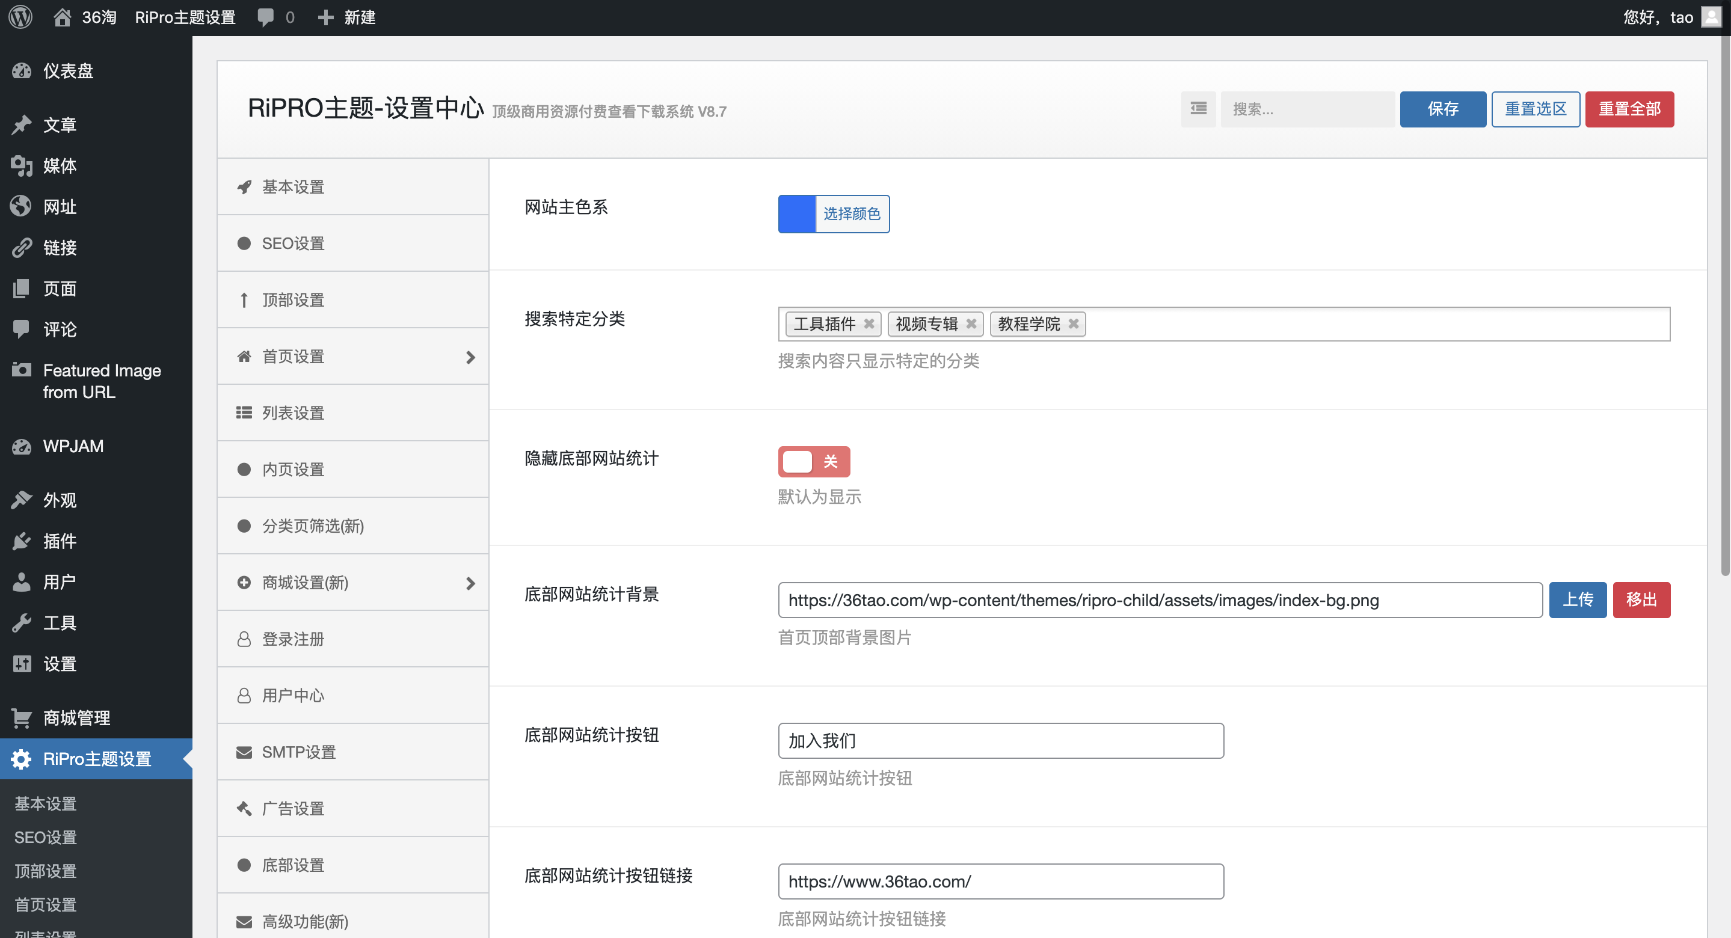Screen dimensions: 1731x938
Task: Click the 底部网站统计按钮 text field
Action: pyautogui.click(x=1000, y=740)
